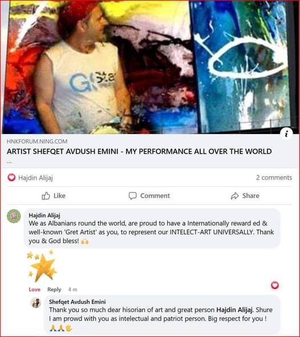The width and height of the screenshot is (300, 337).
Task: Click the info icon on the link preview
Action: 286,133
